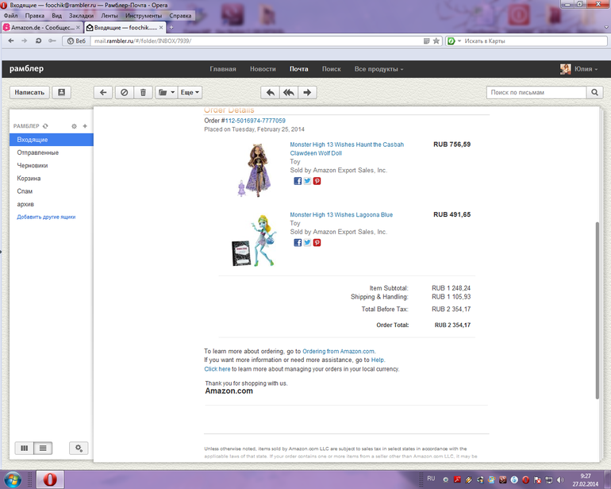Open the move-to-folder dropdown
Image resolution: width=611 pixels, height=489 pixels.
point(166,93)
